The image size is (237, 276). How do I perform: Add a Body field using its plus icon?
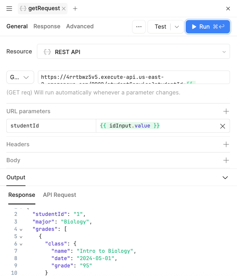pyautogui.click(x=226, y=160)
